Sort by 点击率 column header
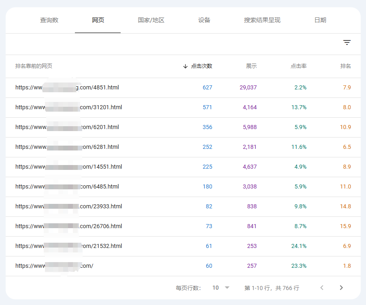The height and width of the screenshot is (305, 366). click(298, 66)
